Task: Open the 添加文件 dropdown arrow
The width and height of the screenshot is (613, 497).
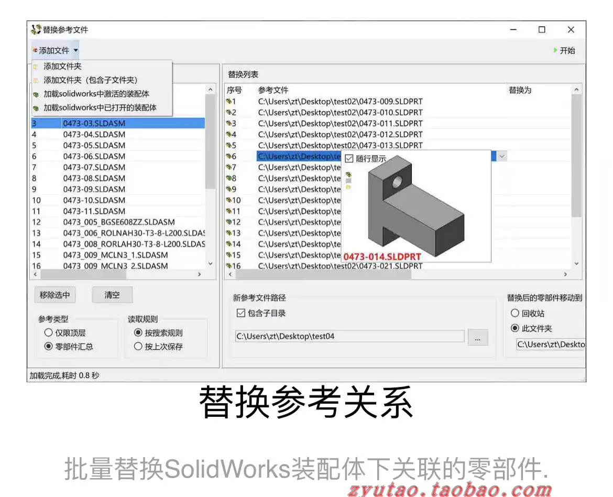Action: coord(76,50)
